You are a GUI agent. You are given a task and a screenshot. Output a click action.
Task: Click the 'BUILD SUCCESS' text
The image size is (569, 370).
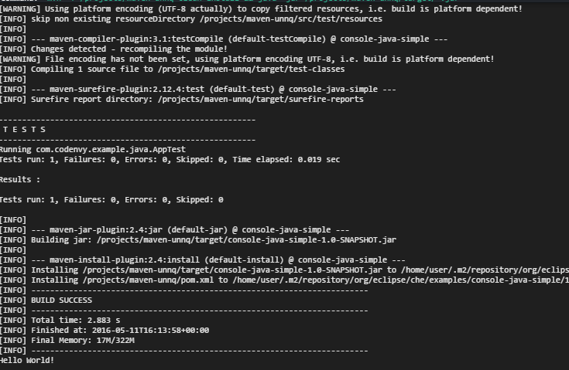(x=61, y=300)
